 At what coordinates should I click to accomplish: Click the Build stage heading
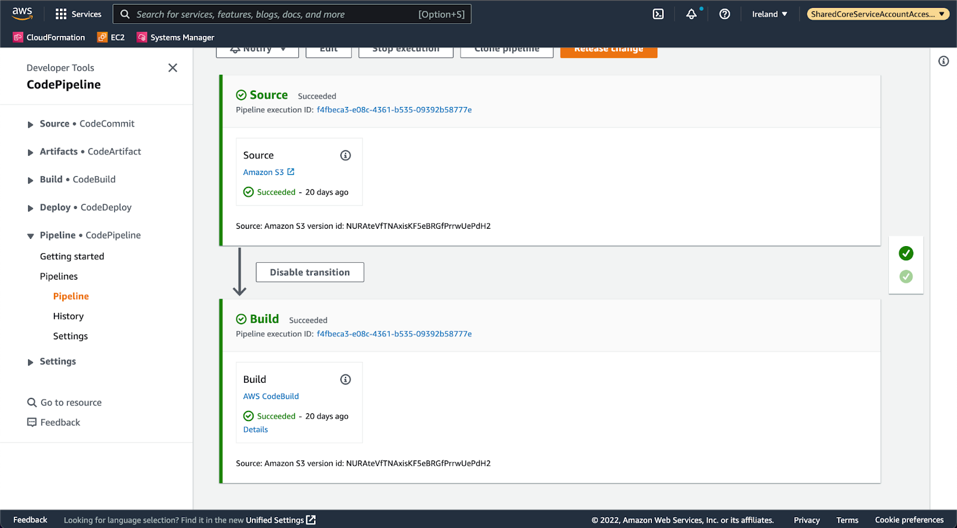click(264, 319)
